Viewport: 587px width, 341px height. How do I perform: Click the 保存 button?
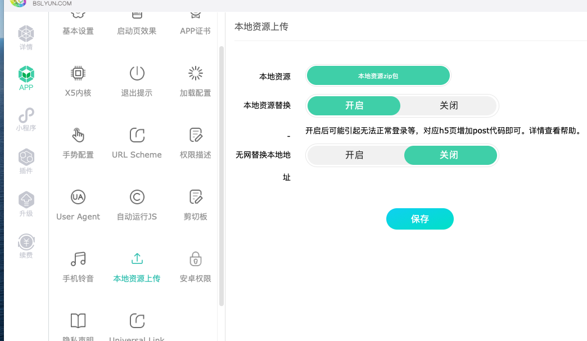coord(419,219)
